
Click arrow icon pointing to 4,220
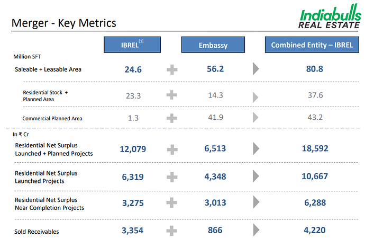click(x=257, y=231)
